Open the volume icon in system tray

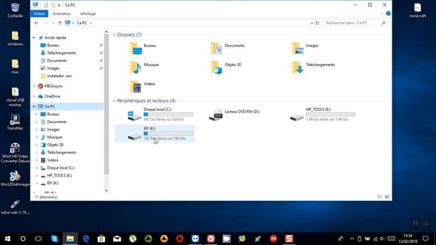[x=382, y=239]
